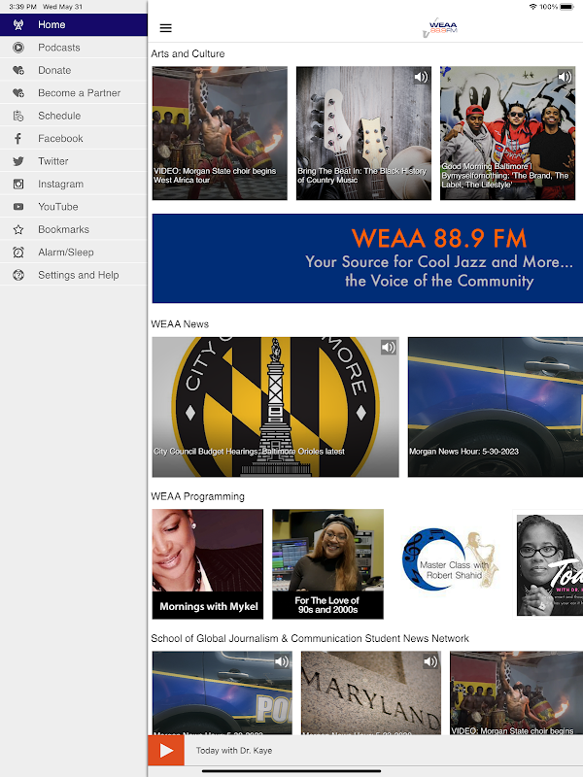Screen dimensions: 583x777
Task: Open Settings and Help menu item
Action: (74, 275)
